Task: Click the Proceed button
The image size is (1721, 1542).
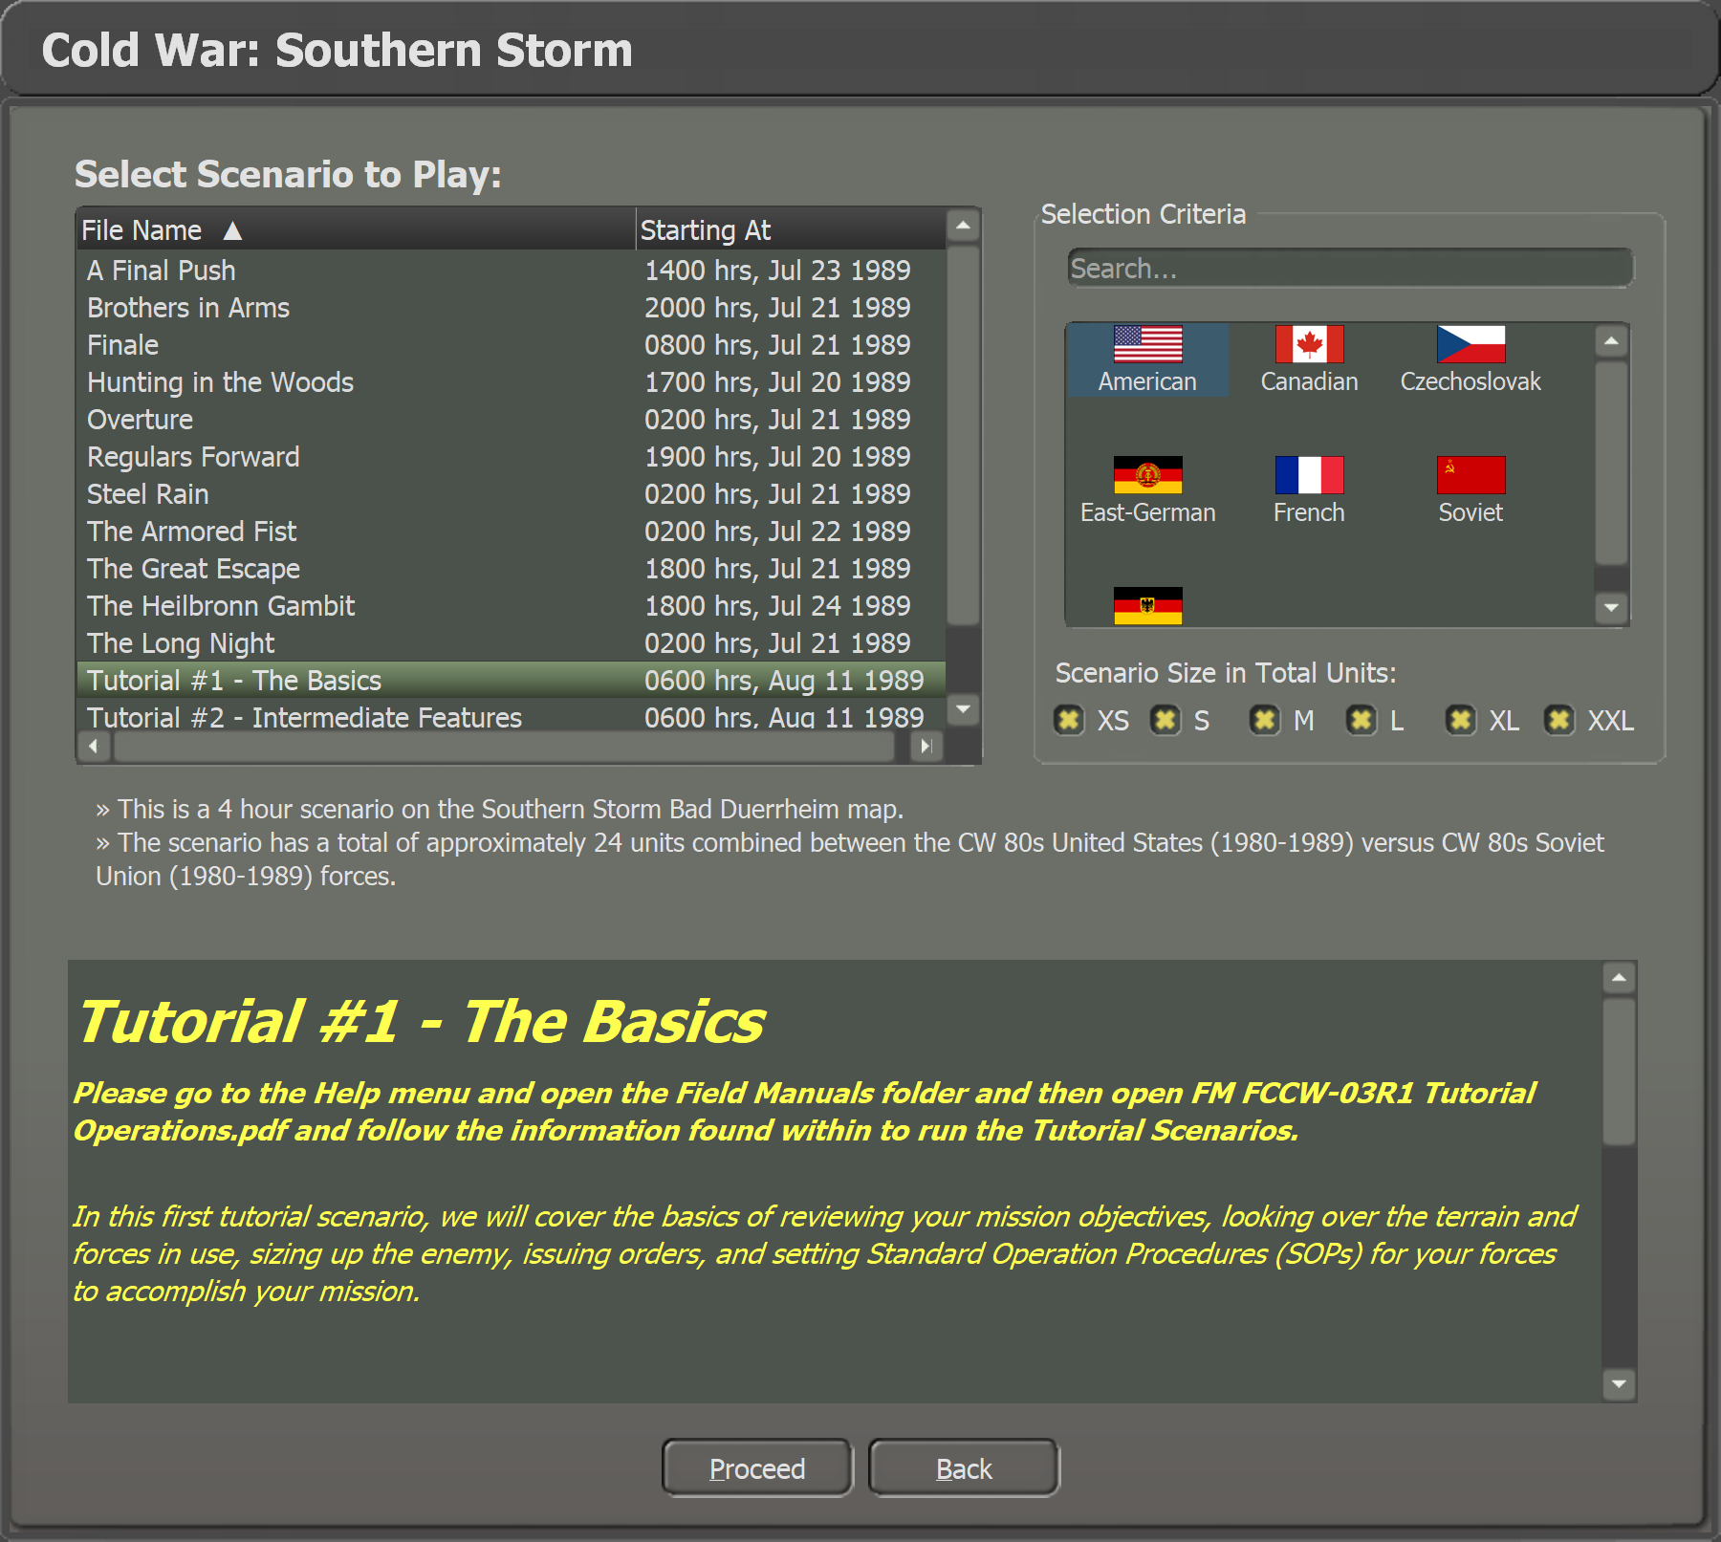Action: point(757,1467)
